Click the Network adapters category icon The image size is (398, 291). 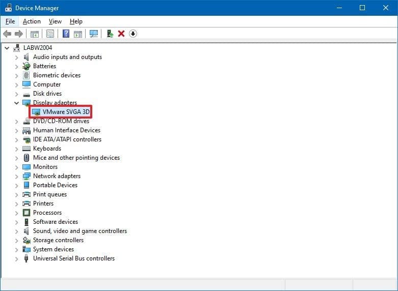tap(26, 176)
